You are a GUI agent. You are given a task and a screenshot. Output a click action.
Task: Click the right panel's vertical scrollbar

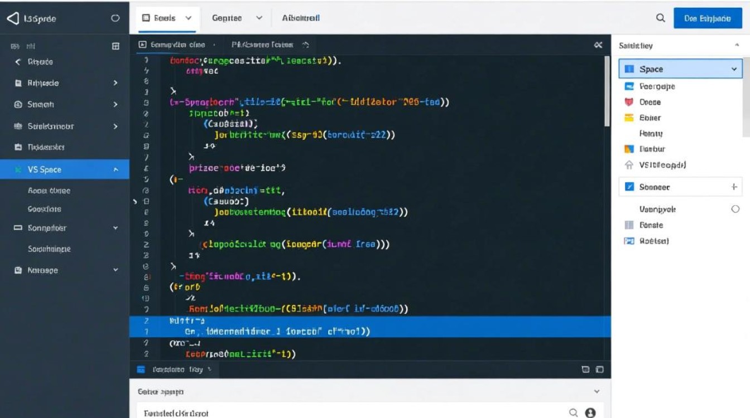click(x=746, y=97)
